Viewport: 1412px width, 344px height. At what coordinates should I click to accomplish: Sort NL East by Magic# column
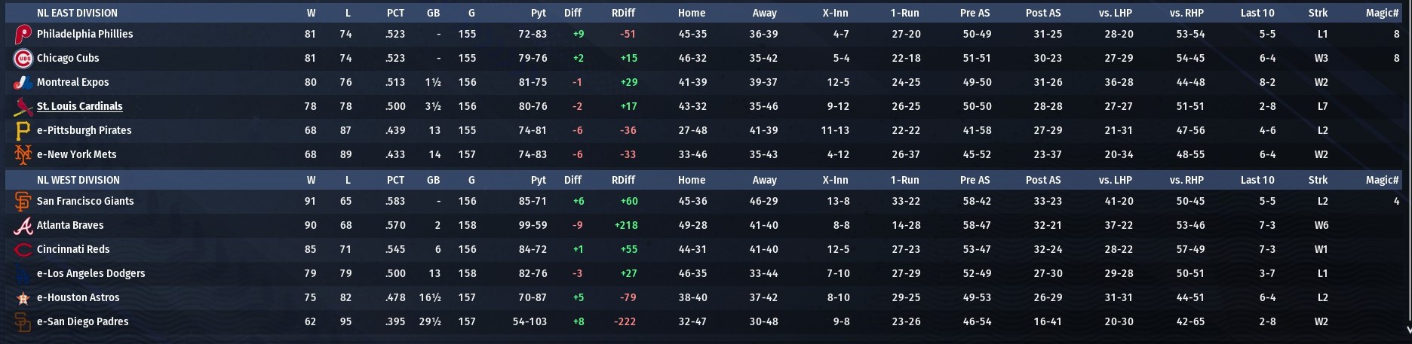pyautogui.click(x=1382, y=13)
